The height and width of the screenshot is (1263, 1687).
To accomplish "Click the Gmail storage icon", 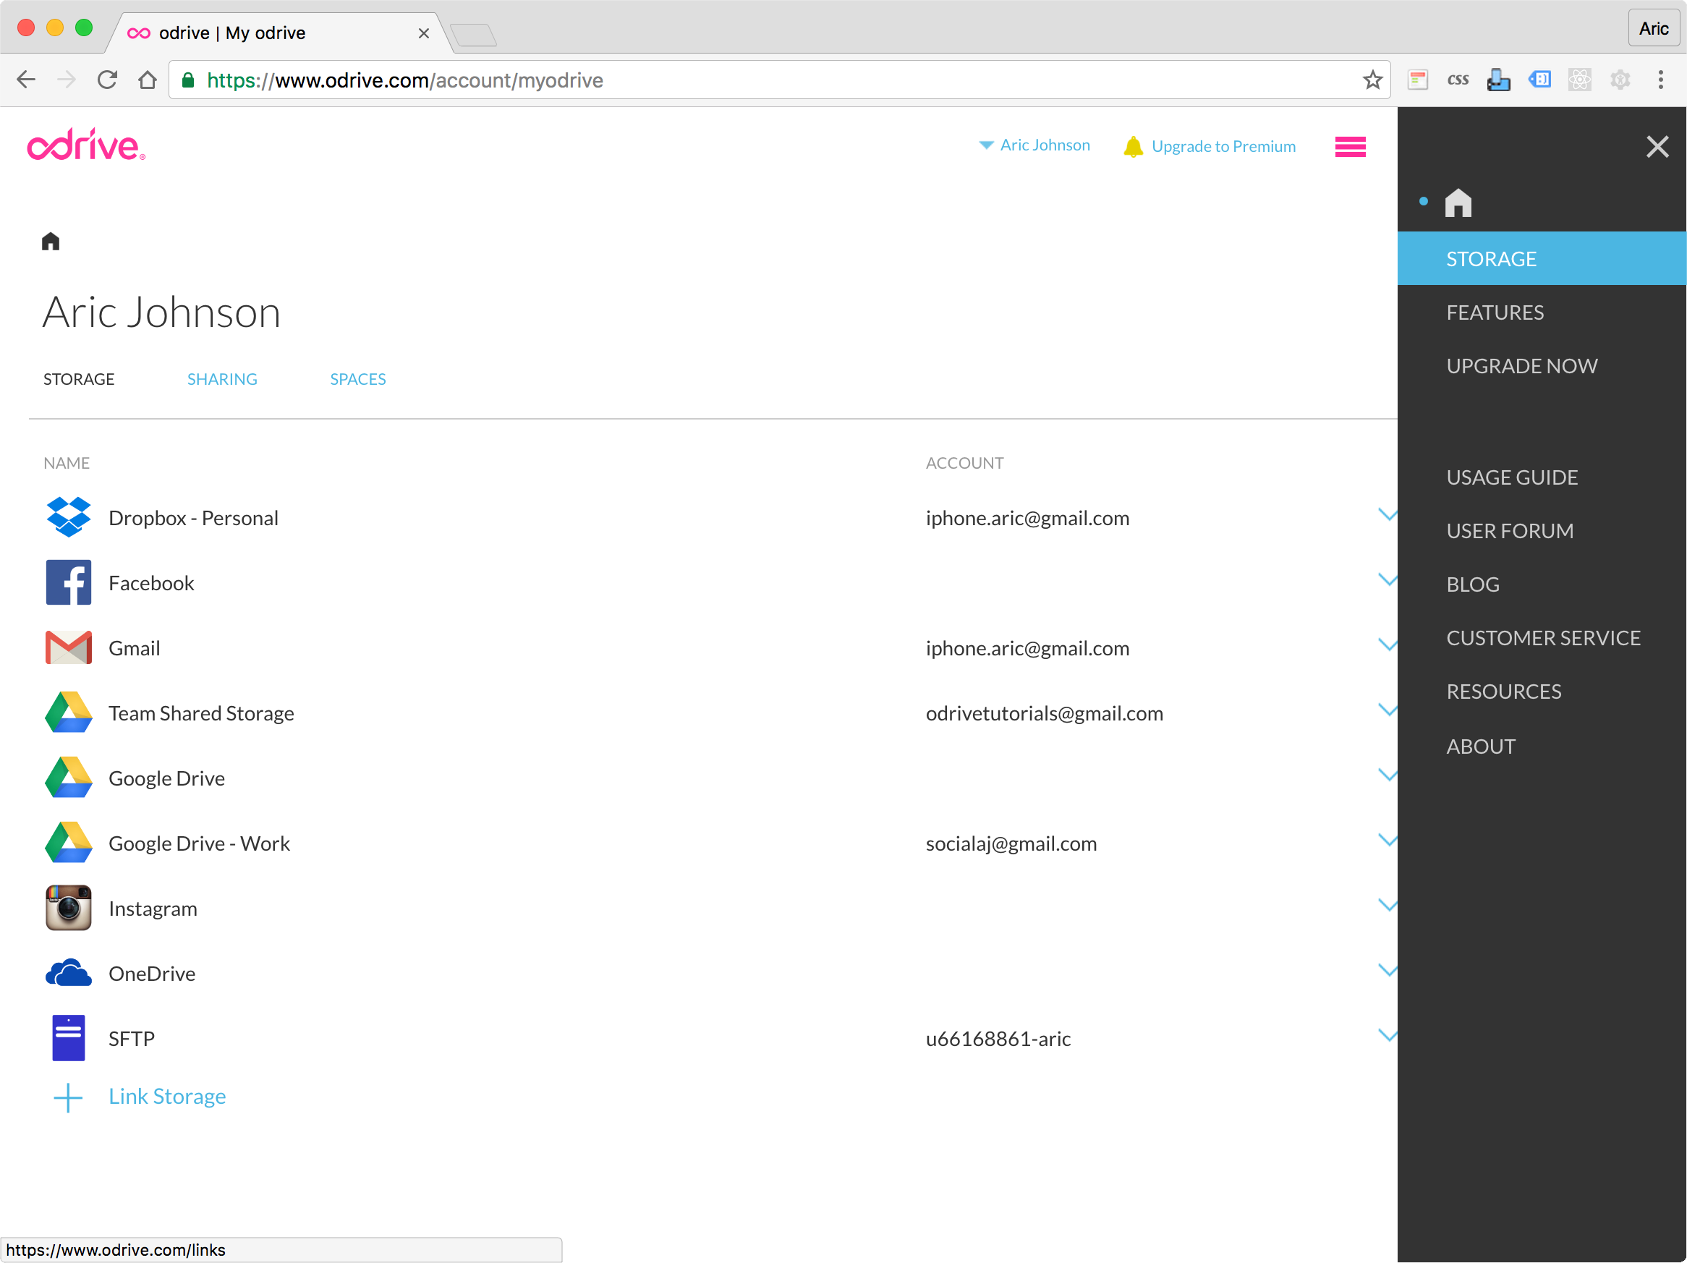I will coord(69,647).
